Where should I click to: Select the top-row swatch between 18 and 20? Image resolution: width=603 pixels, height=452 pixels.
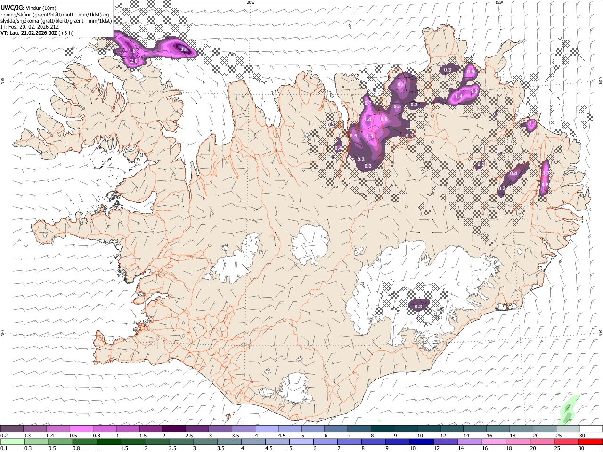[521, 429]
